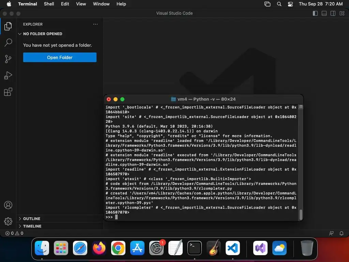Open Terminal from the Dock
349x262 pixels.
[195, 248]
